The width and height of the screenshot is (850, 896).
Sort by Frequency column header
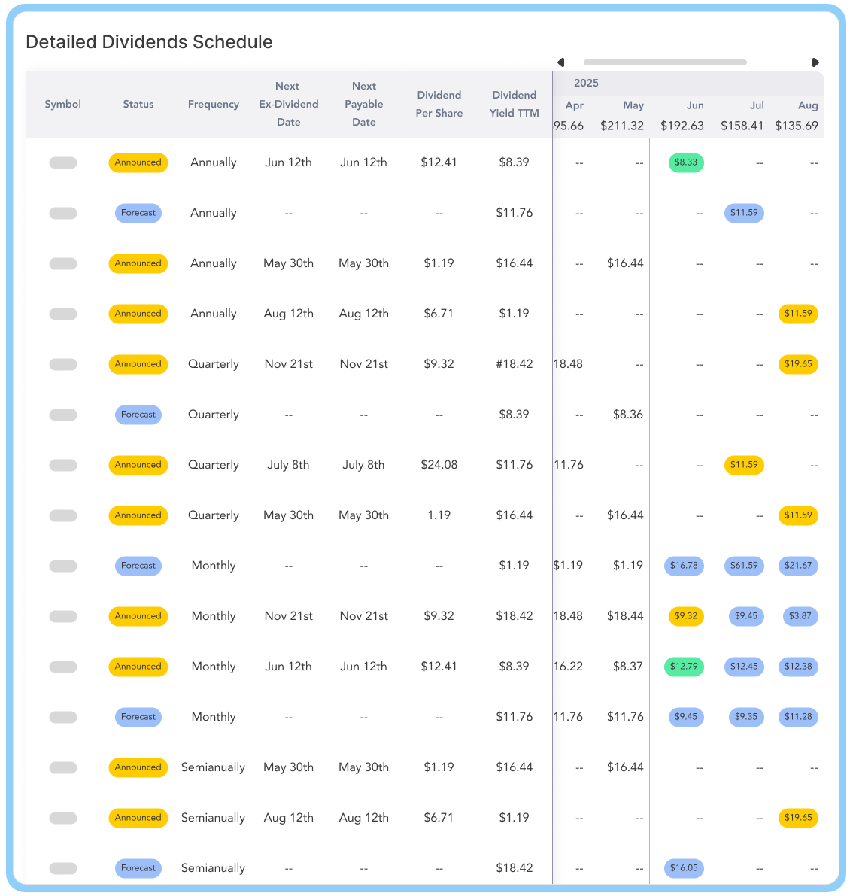click(x=213, y=104)
